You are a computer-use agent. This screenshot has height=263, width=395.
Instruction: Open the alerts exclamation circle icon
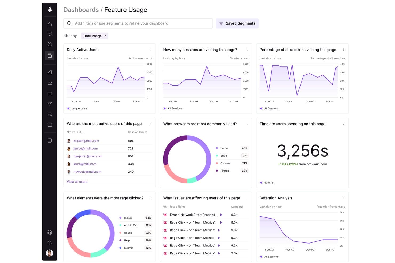pos(50,44)
